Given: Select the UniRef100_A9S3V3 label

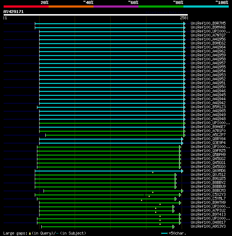Looking at the screenshot, I should pos(208,227).
